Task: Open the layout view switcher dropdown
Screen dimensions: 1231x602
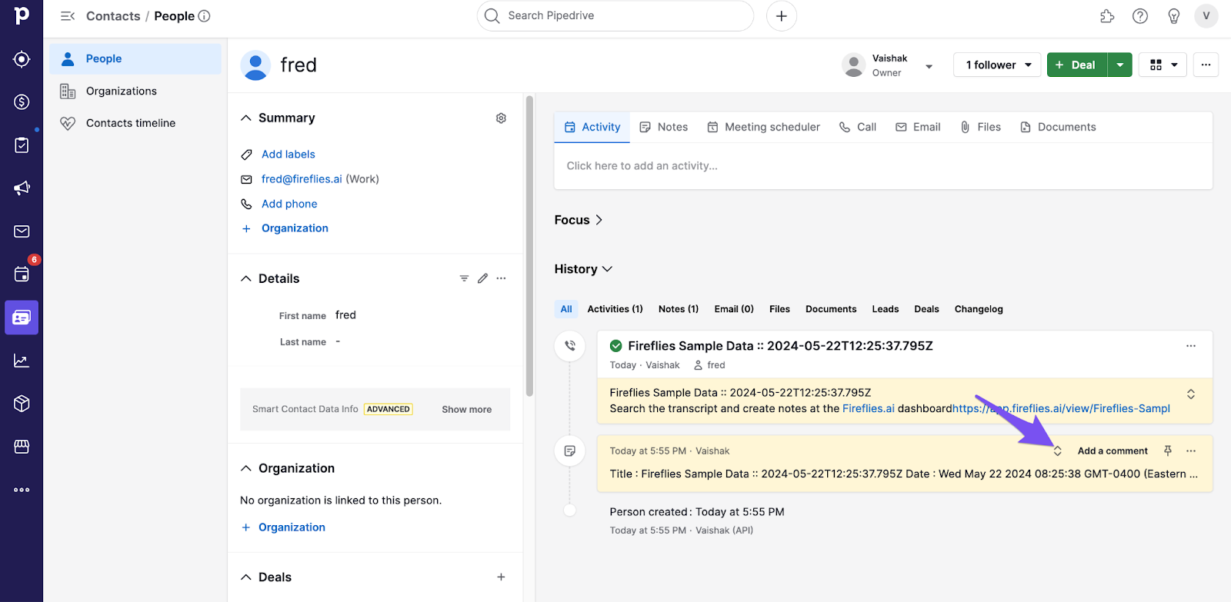Action: point(1163,65)
